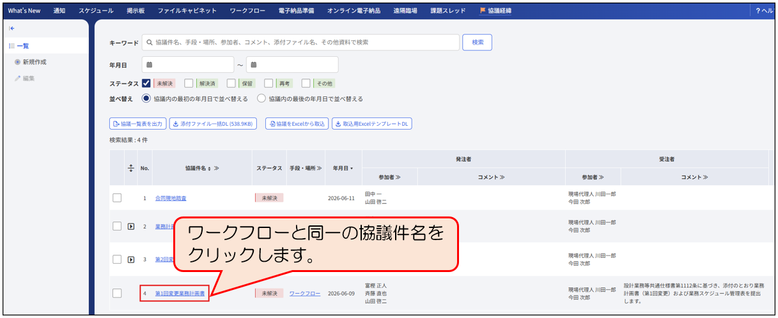This screenshot has width=778, height=318.
Task: Download attachments via 添付ファイル一括DL
Action: click(x=212, y=124)
